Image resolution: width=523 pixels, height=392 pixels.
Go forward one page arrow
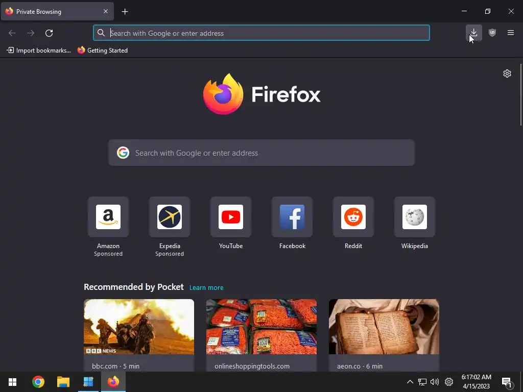click(31, 33)
